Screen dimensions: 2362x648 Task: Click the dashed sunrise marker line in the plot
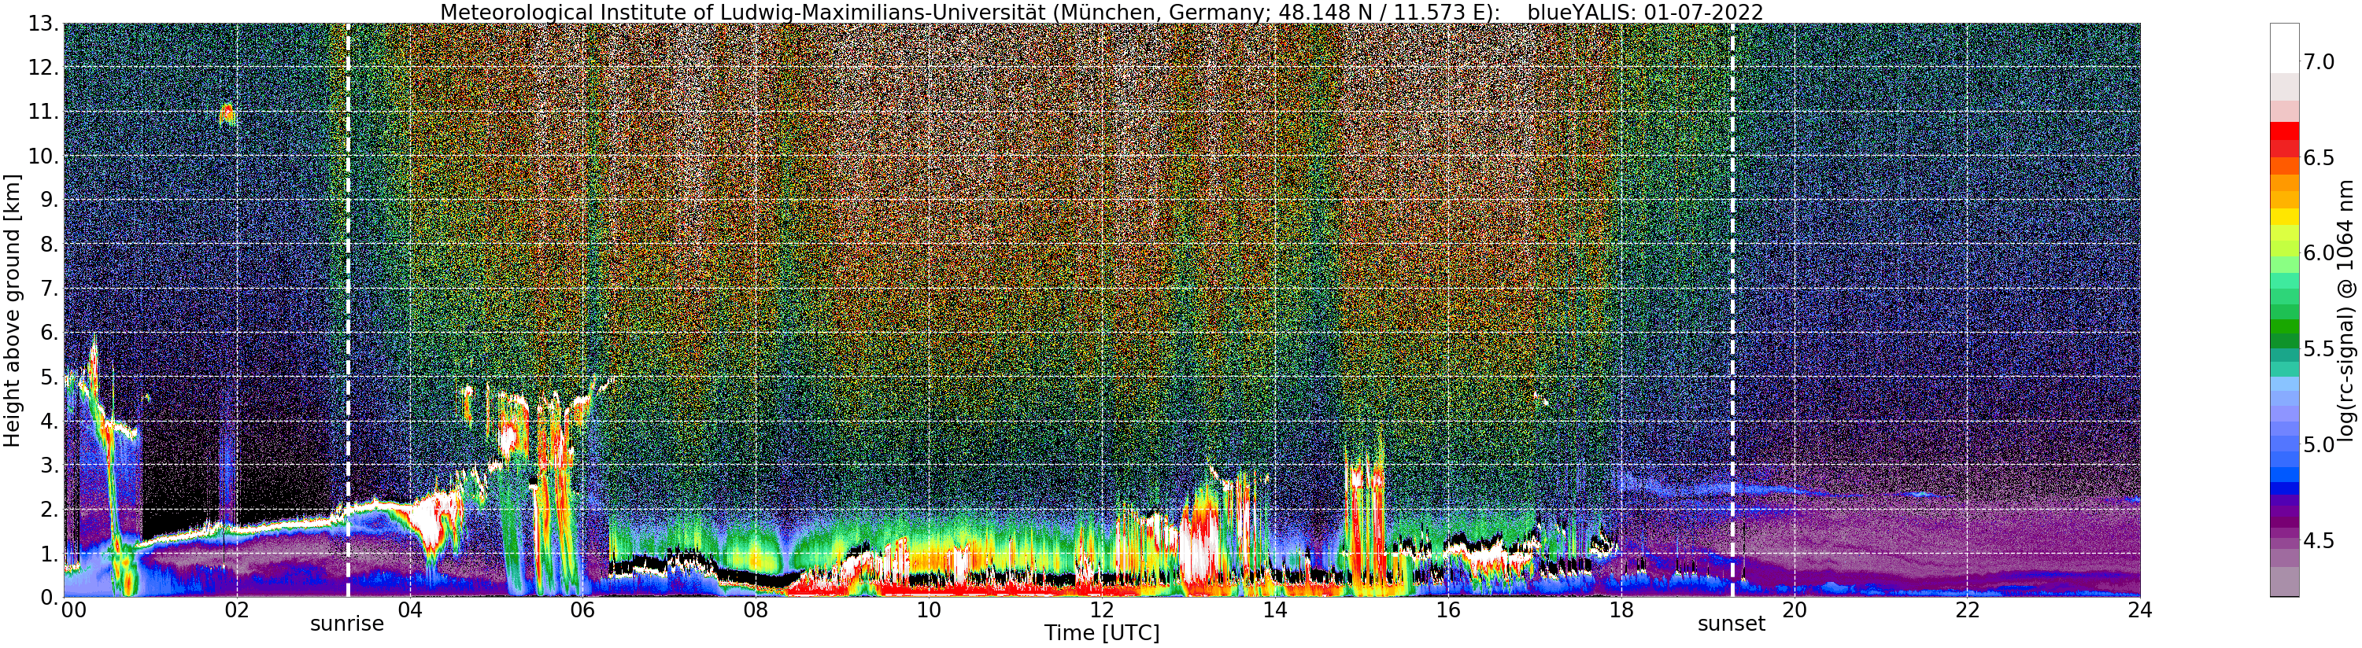[348, 310]
